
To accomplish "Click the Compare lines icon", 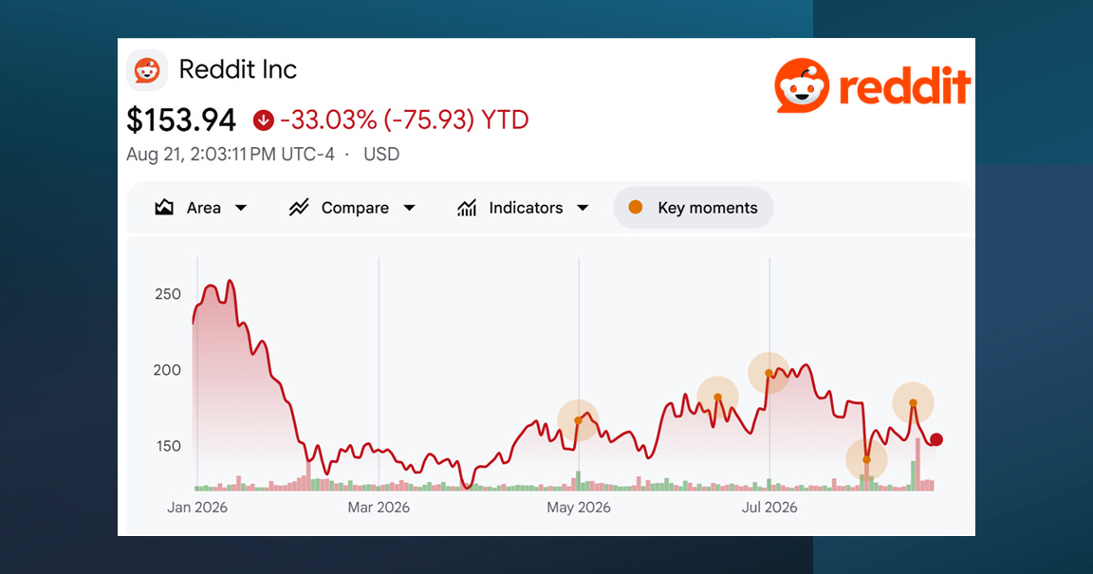I will click(299, 208).
